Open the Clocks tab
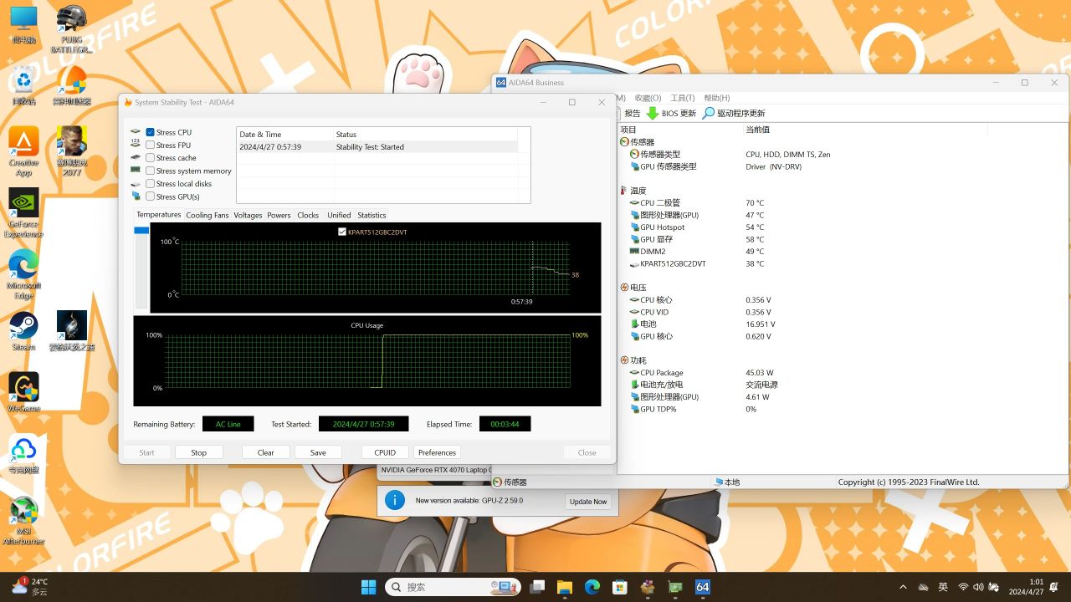The height and width of the screenshot is (602, 1071). click(308, 215)
